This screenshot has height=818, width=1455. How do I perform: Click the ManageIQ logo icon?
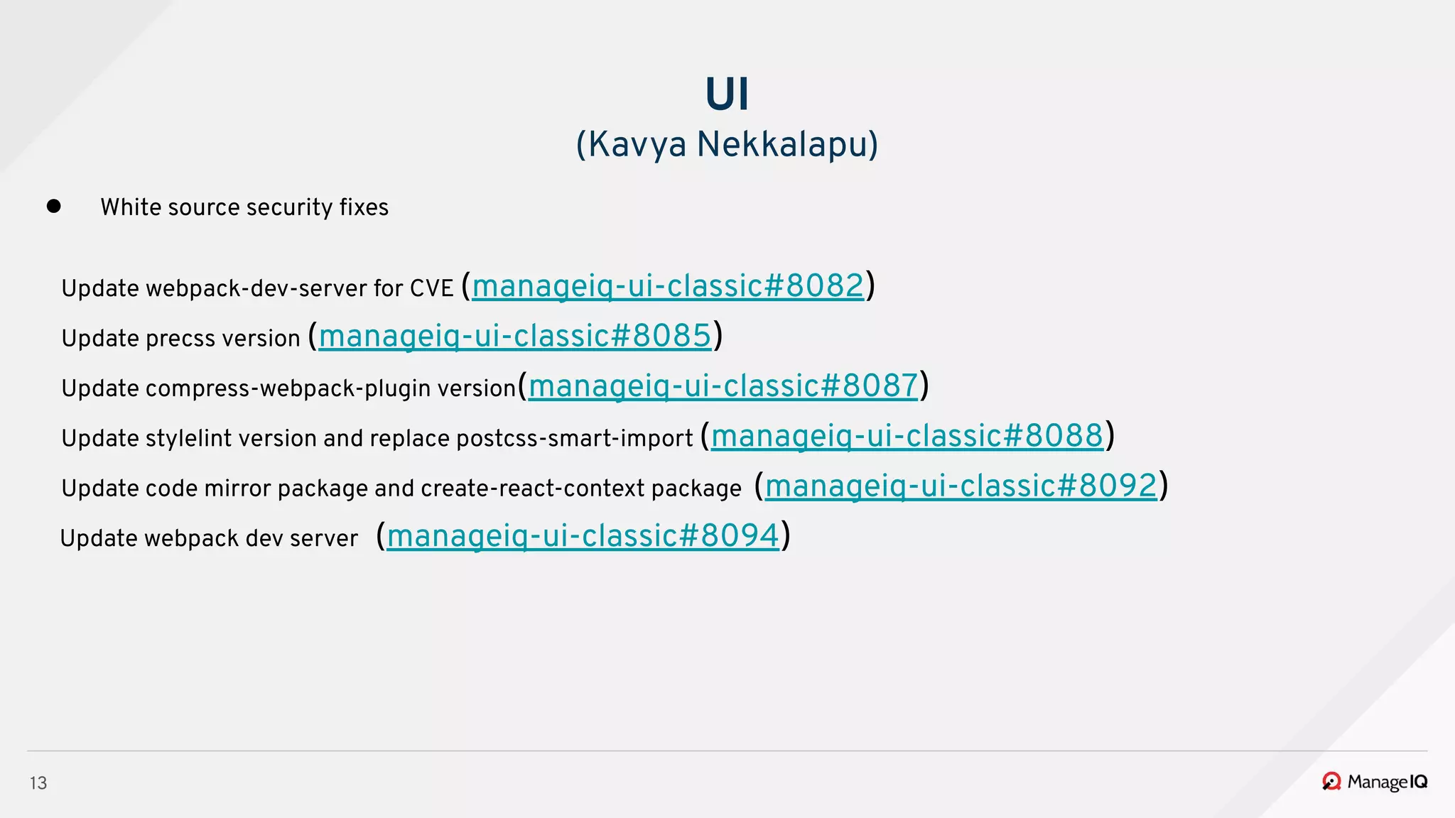[x=1331, y=782]
